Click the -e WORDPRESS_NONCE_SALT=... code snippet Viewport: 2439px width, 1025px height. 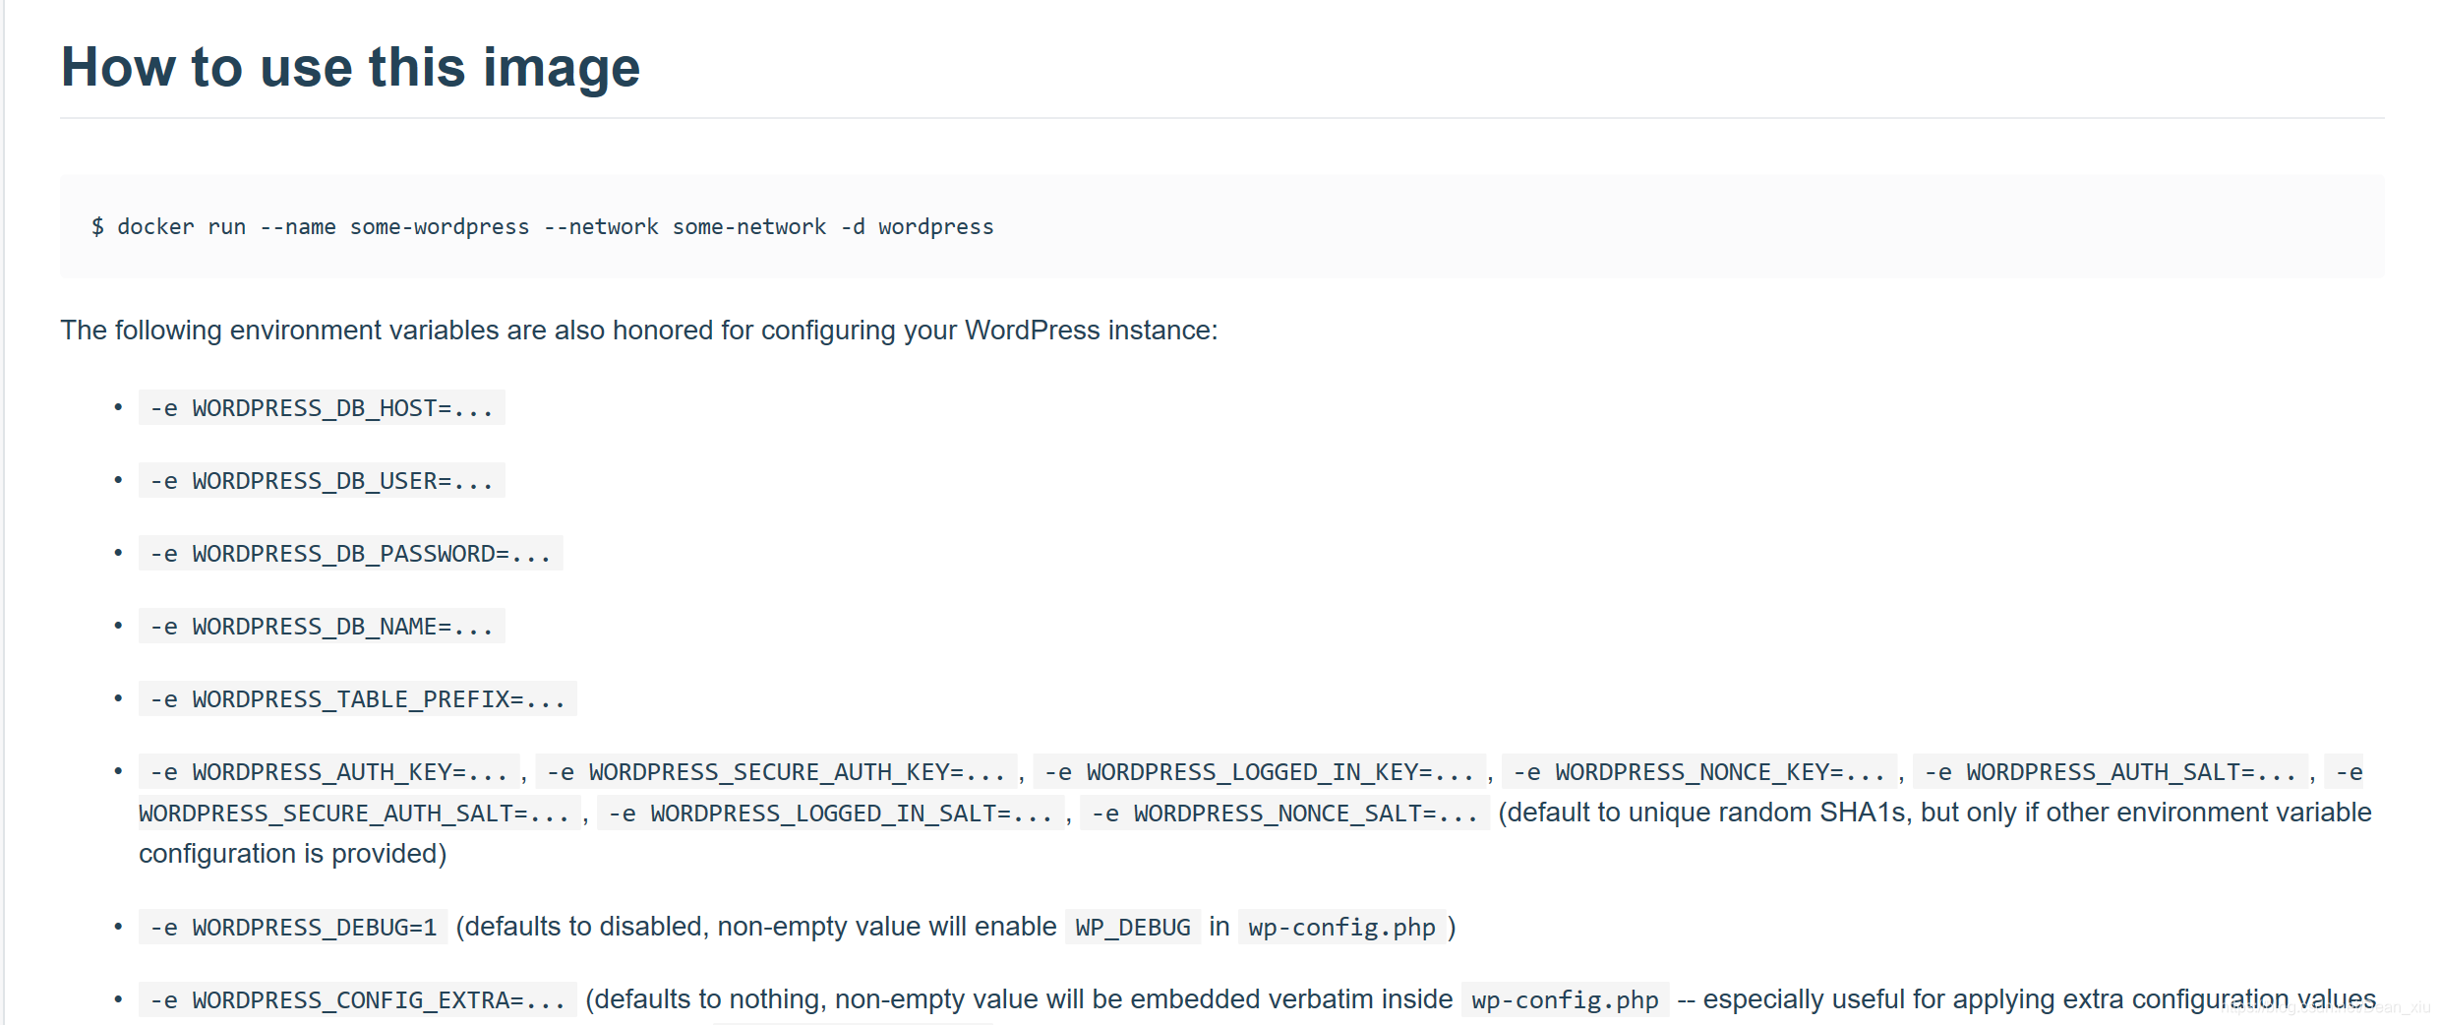point(1284,814)
